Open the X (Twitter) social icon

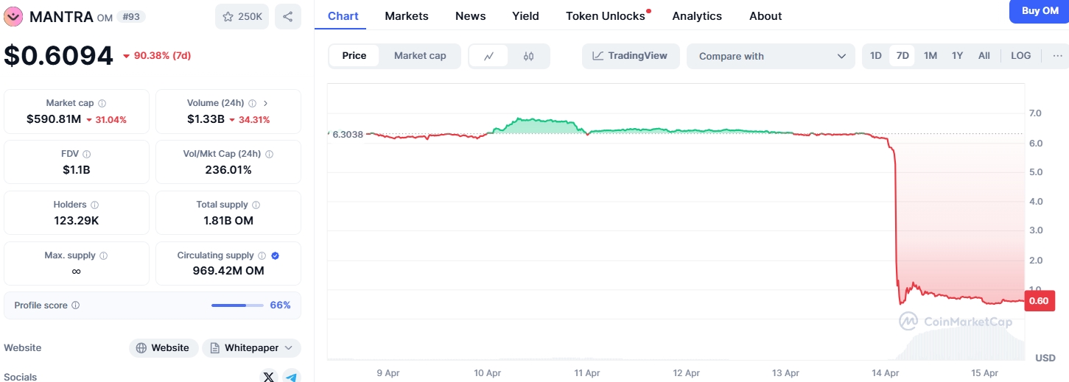269,377
